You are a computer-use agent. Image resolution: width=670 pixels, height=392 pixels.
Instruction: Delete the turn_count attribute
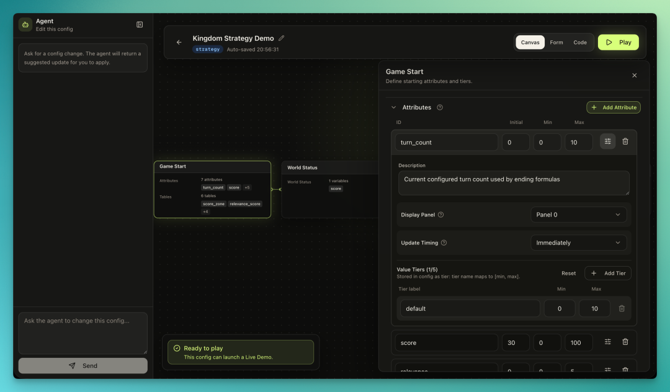(x=625, y=141)
